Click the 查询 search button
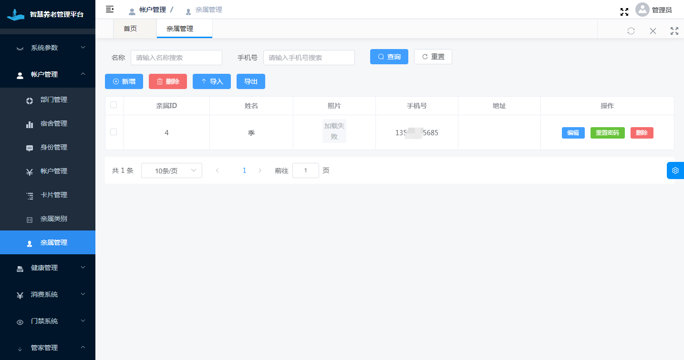 (x=389, y=56)
